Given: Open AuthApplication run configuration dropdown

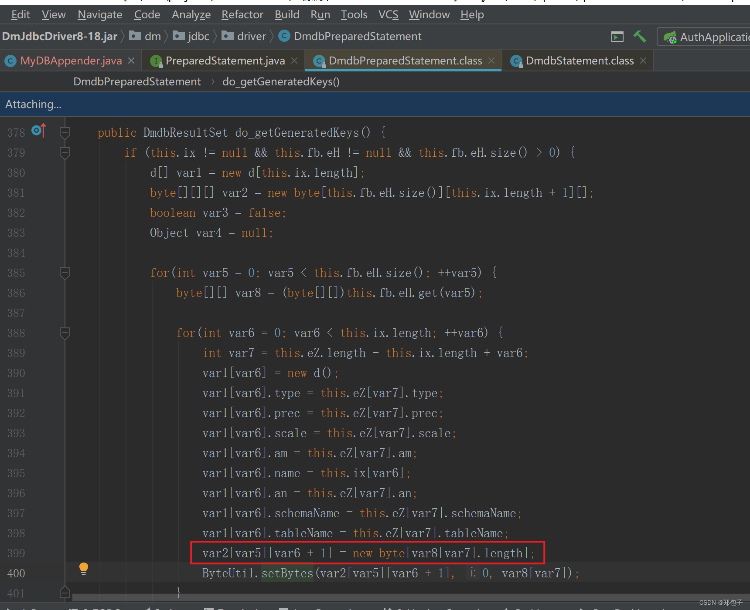Looking at the screenshot, I should [704, 37].
